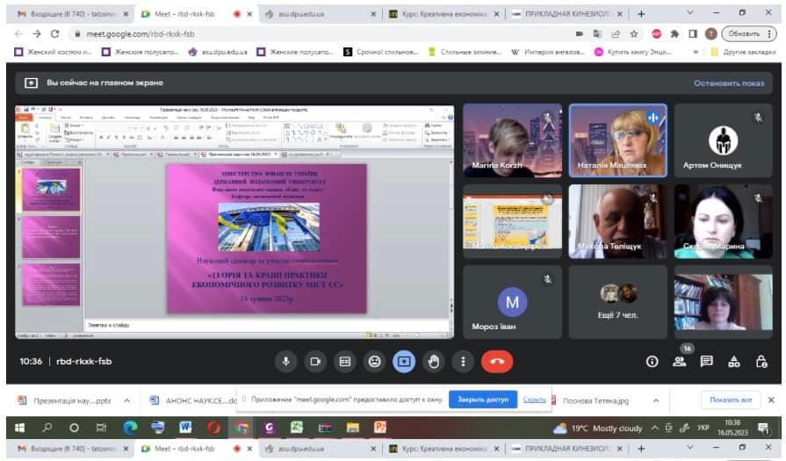The height and width of the screenshot is (461, 786).
Task: Open Windows taskbar search
Action: click(x=47, y=428)
